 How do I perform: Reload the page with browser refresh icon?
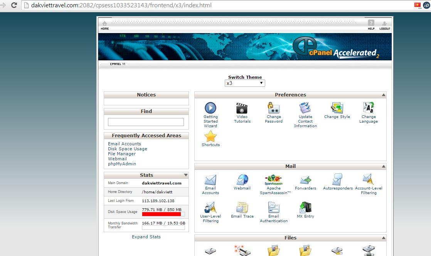click(x=14, y=5)
